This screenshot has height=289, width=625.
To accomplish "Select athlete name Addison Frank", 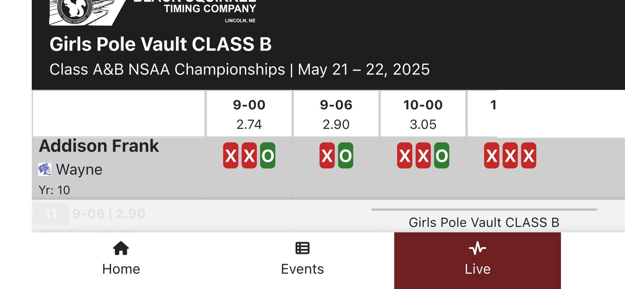I will coord(99,146).
